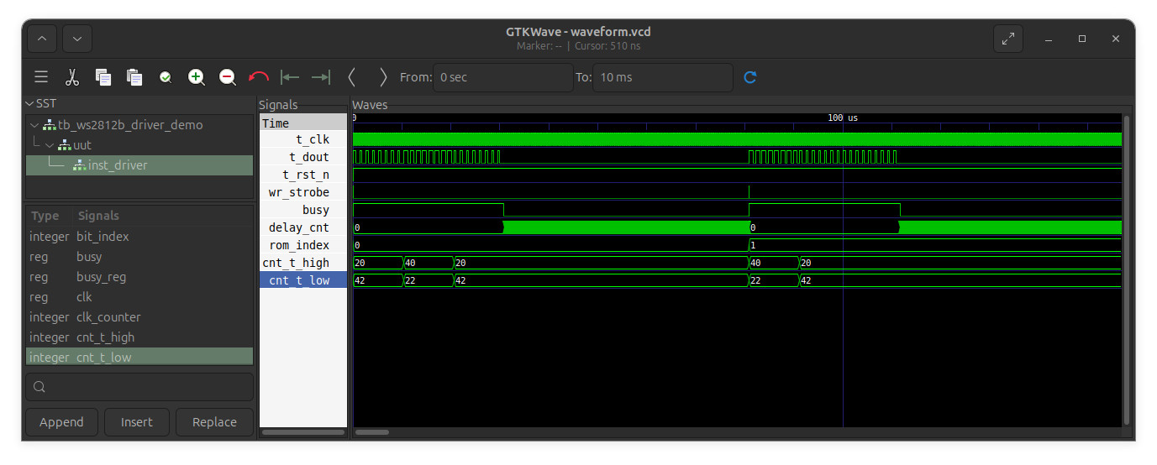Select wr_strobe in Signals pane
1157x465 pixels.
point(303,192)
